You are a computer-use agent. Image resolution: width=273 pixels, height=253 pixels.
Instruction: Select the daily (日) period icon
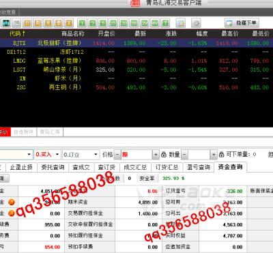[27, 23]
